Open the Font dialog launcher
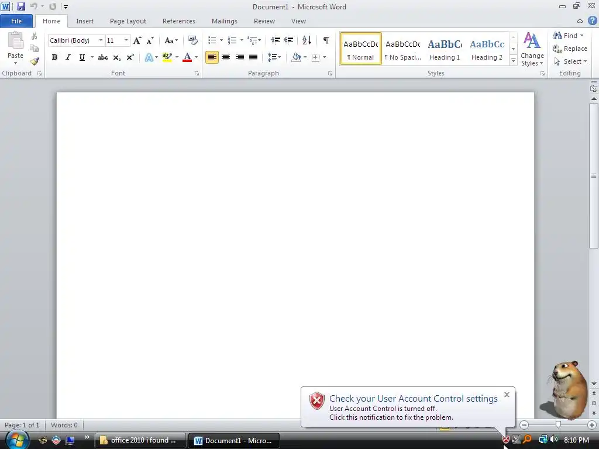 click(197, 74)
